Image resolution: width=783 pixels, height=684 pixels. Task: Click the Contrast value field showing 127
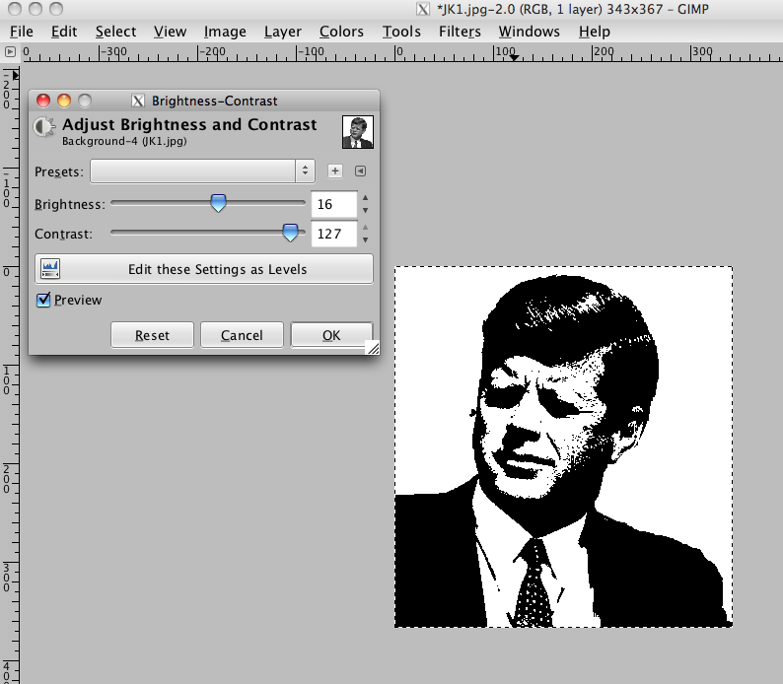tap(333, 234)
